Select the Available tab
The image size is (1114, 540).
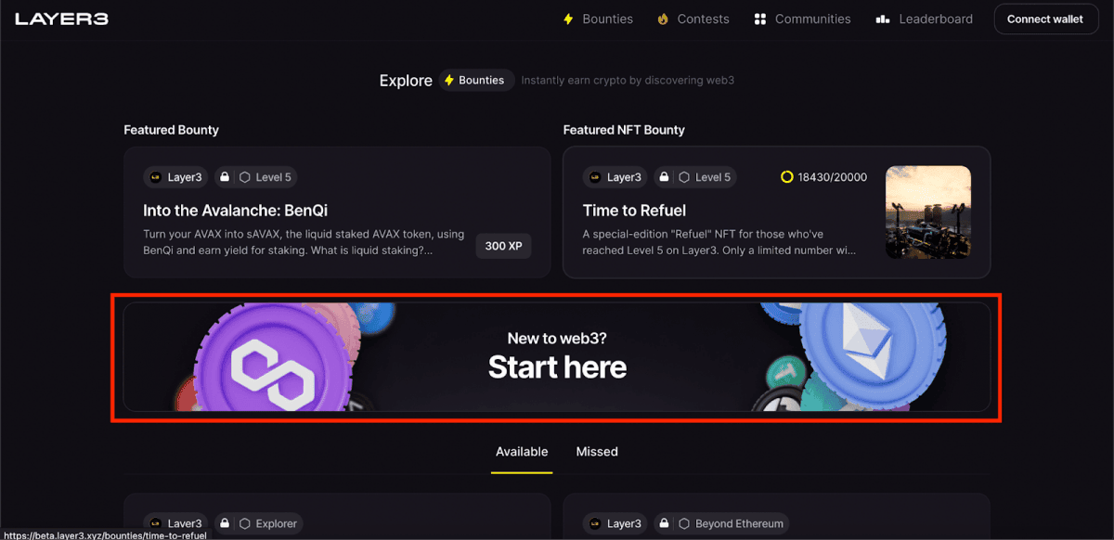pos(522,452)
